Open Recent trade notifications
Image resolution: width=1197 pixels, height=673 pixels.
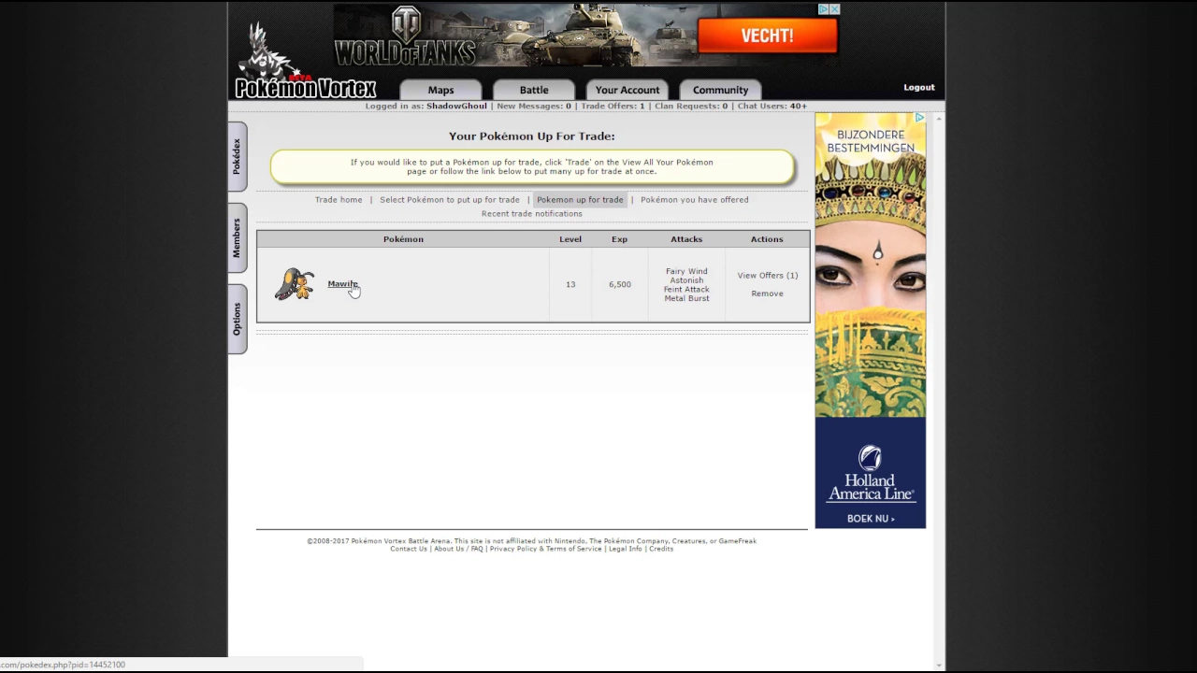(532, 213)
